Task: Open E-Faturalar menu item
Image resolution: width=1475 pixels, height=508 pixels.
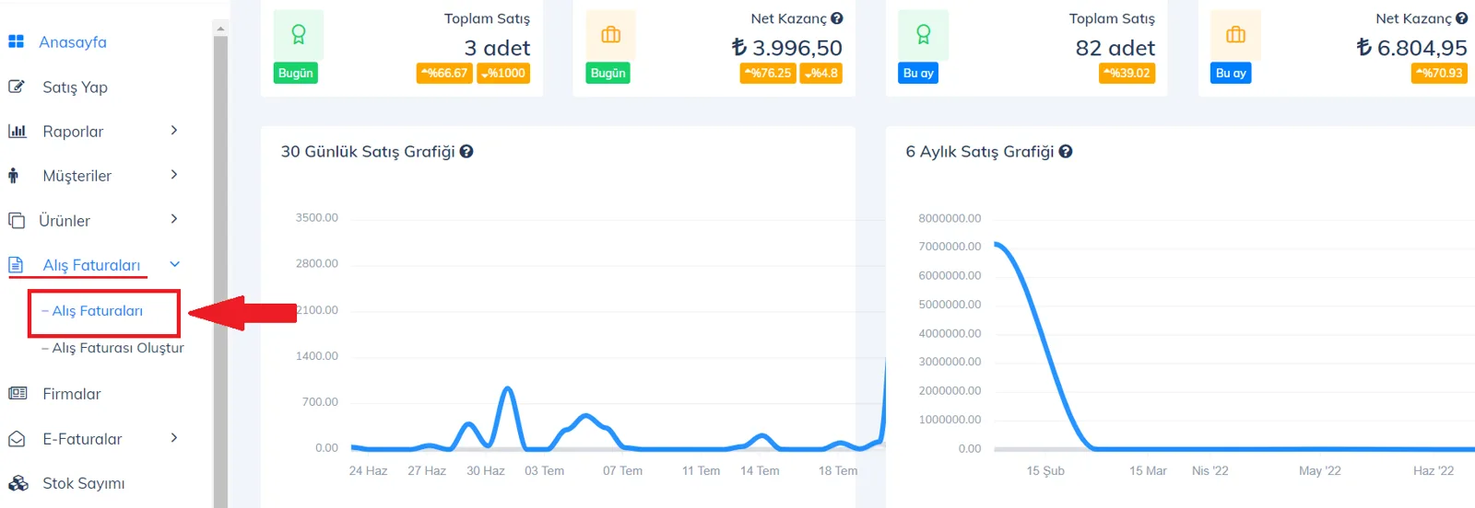Action: 82,439
